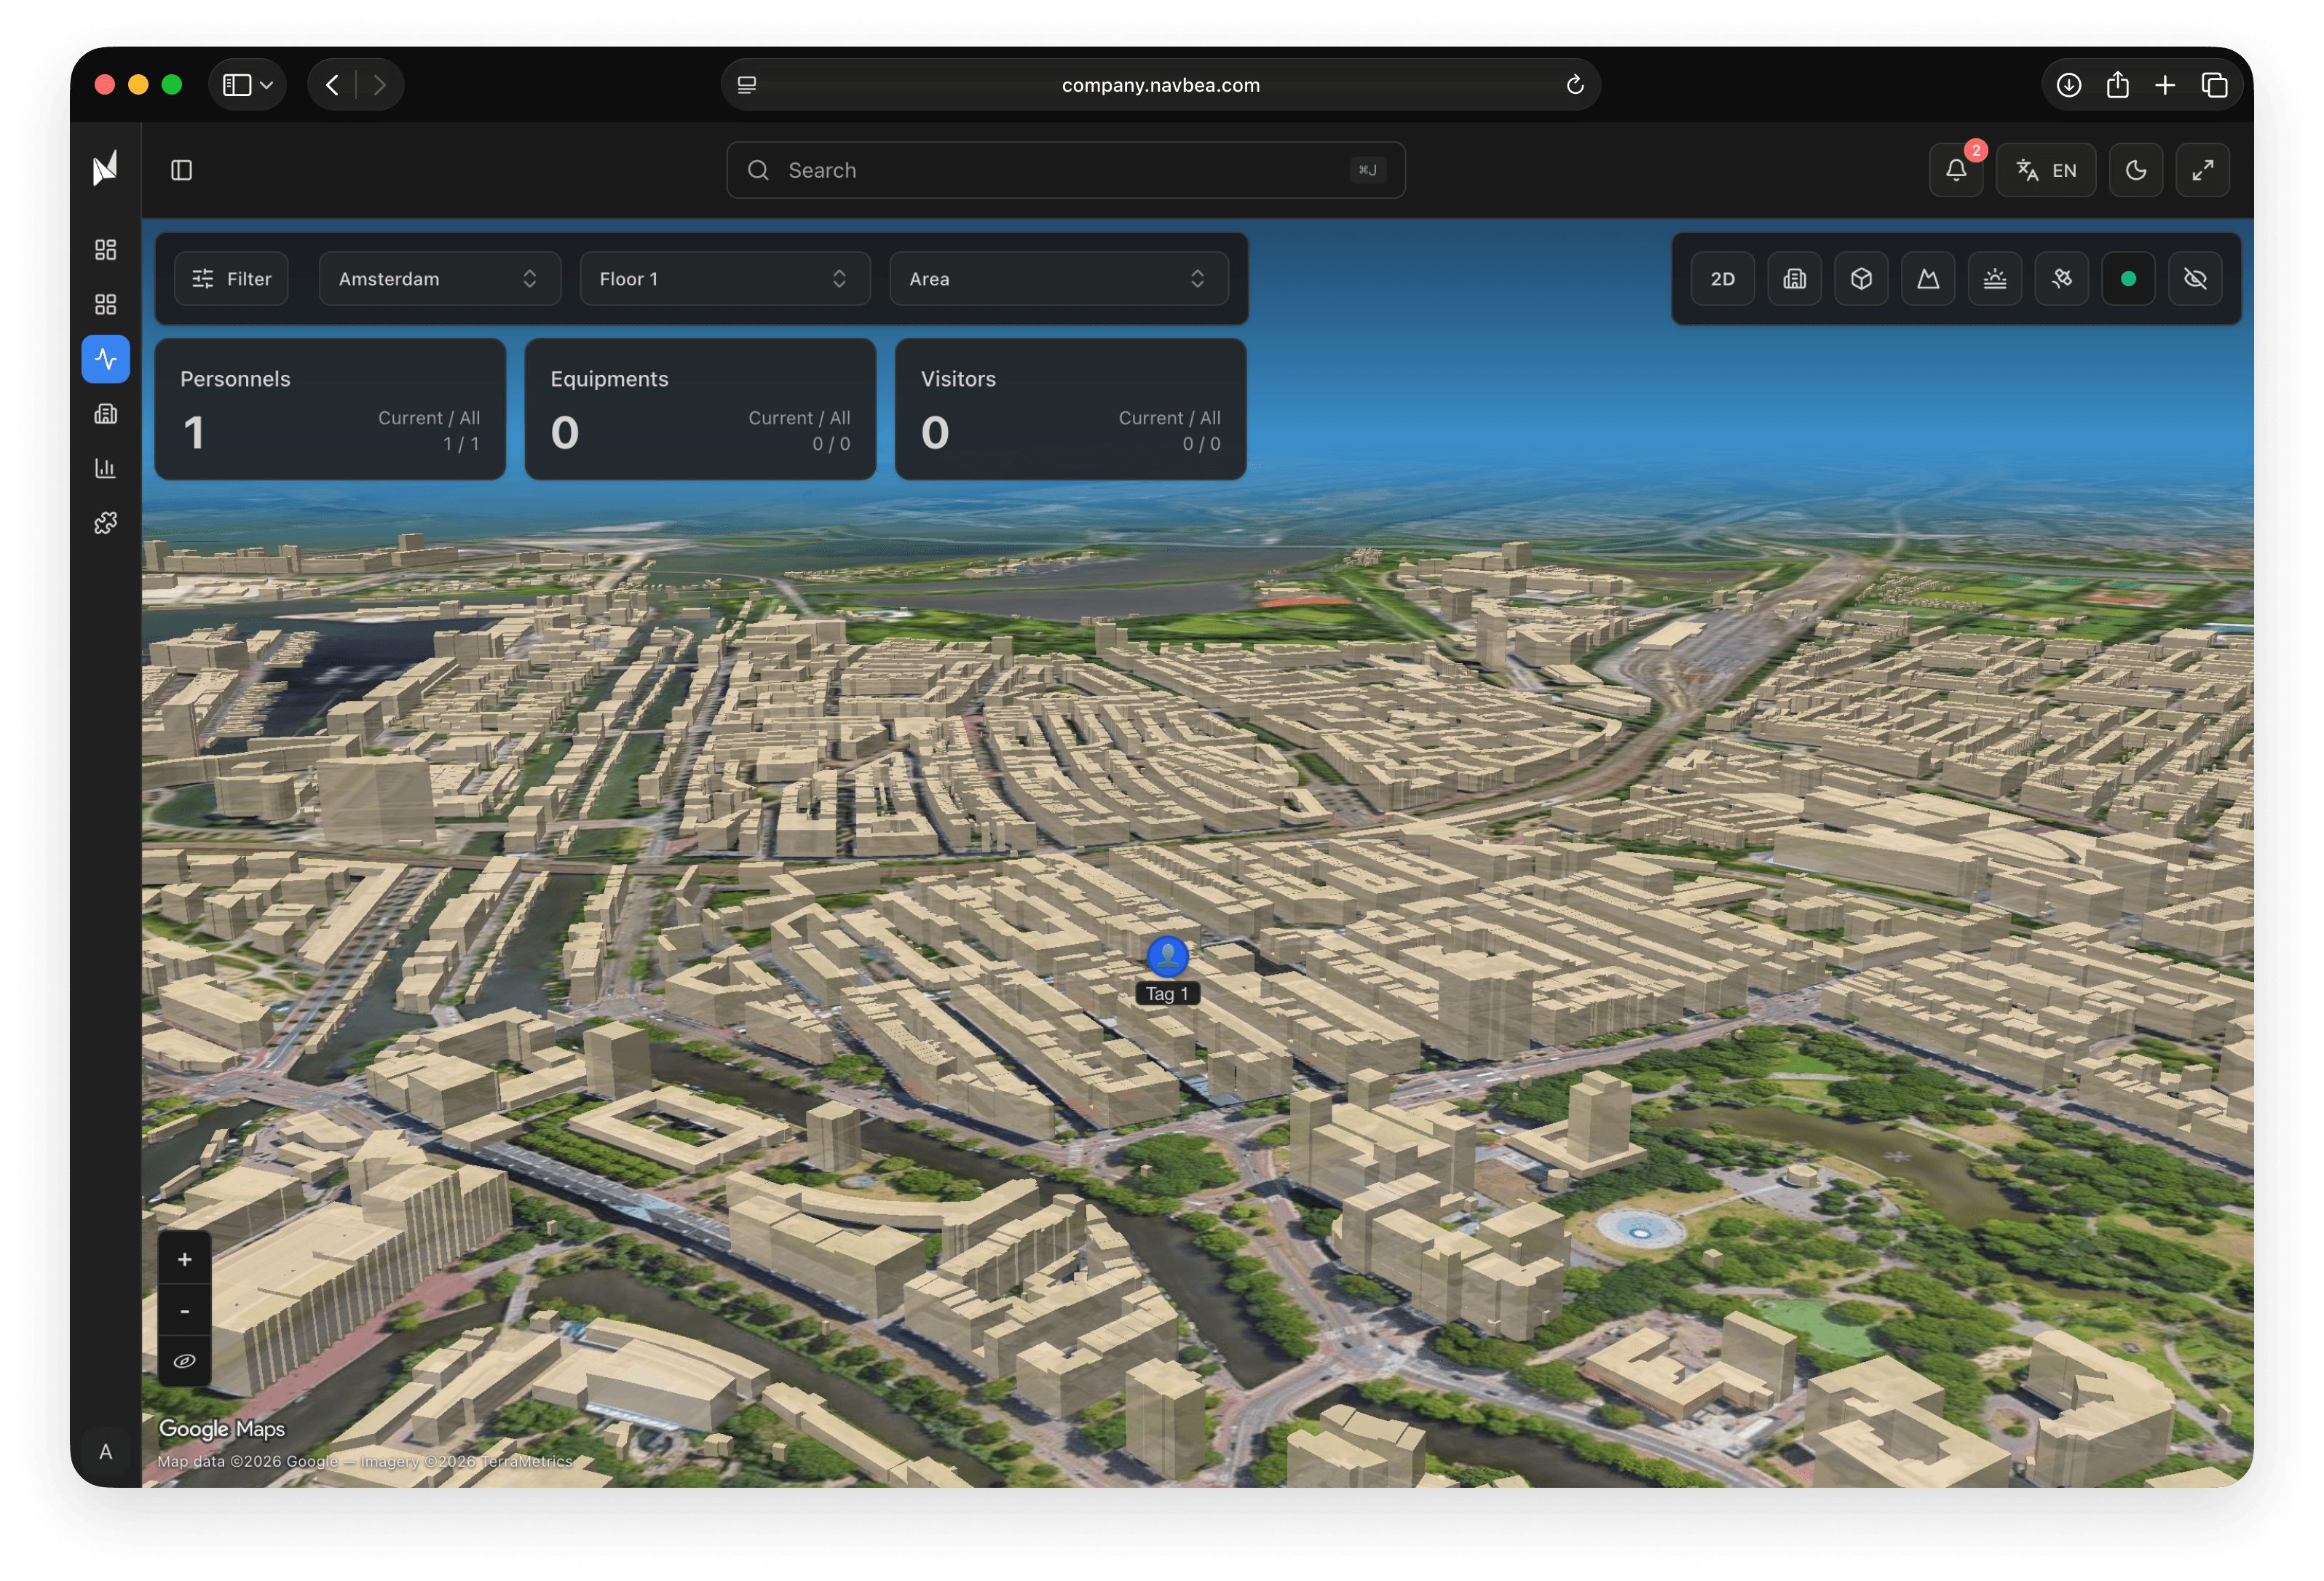
Task: Click the map orbit tilt button
Action: click(x=184, y=1361)
